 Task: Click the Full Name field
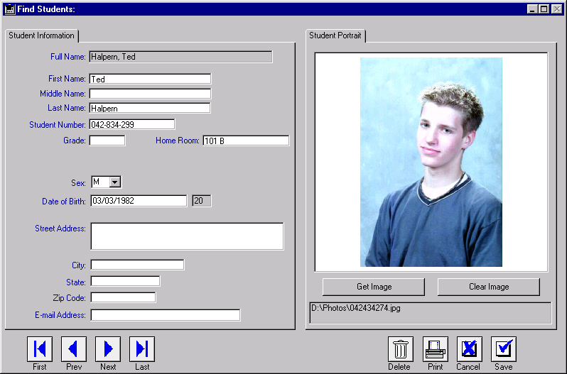click(x=180, y=57)
